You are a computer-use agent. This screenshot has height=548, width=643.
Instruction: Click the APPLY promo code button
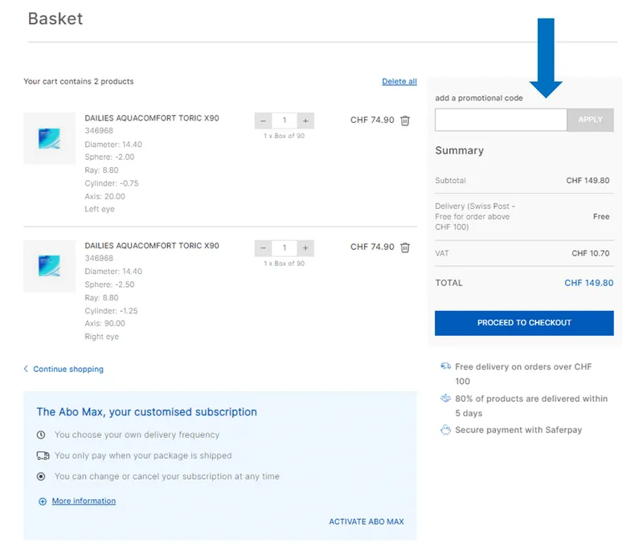(590, 120)
